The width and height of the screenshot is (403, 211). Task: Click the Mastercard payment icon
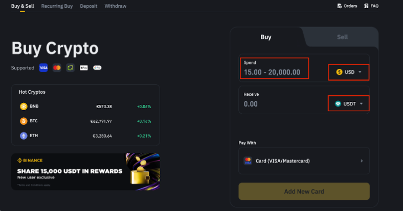pyautogui.click(x=57, y=68)
